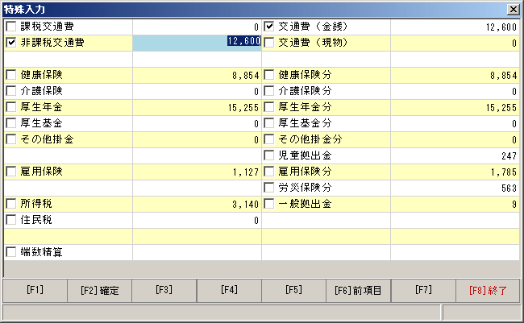Click the [F5] function button
Viewport: 524px width, 323px height.
293,290
